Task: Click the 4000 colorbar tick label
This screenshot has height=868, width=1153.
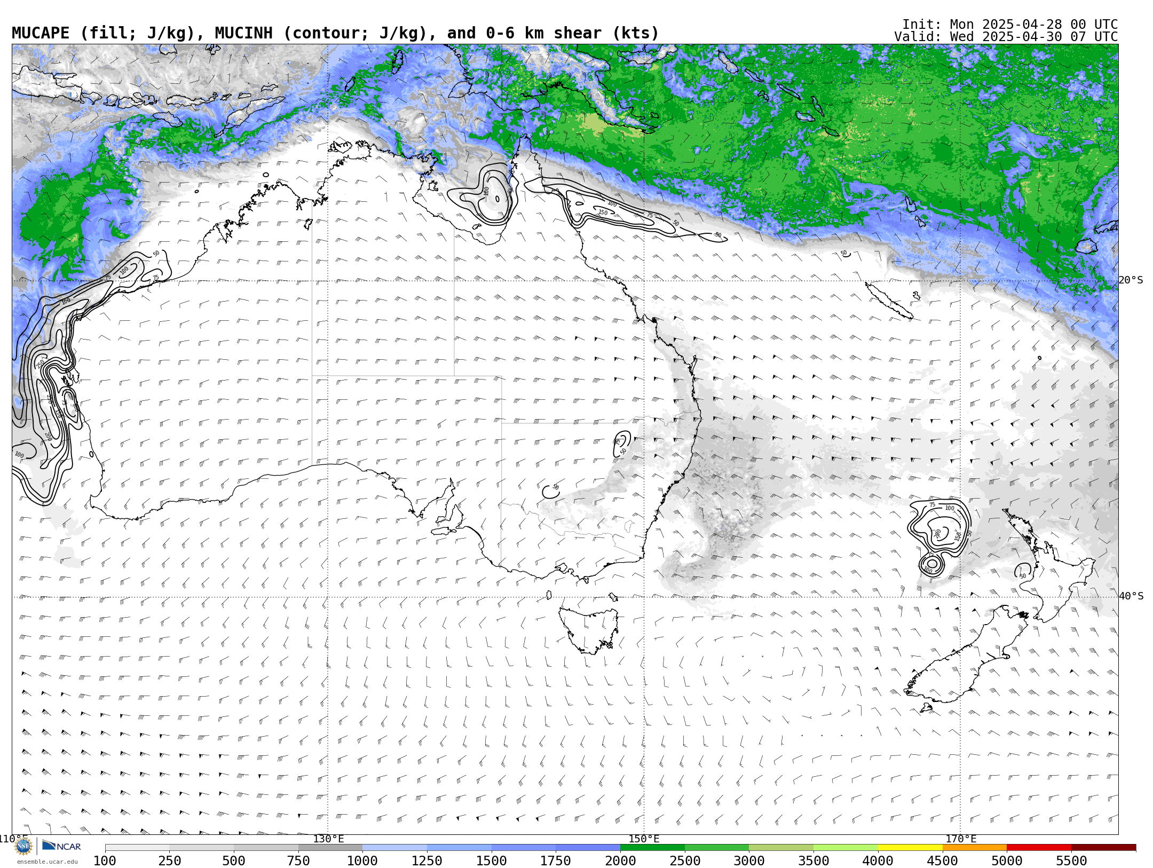Action: pyautogui.click(x=878, y=861)
